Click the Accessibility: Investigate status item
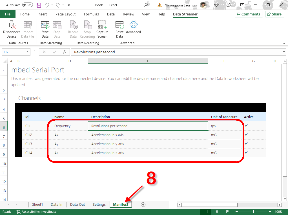288x215 pixels. 36,212
